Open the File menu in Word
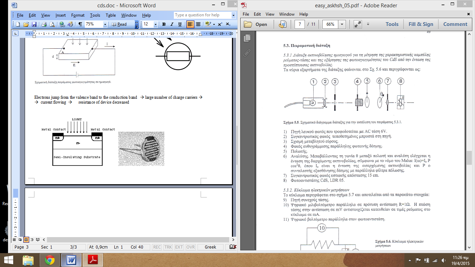 coord(20,15)
